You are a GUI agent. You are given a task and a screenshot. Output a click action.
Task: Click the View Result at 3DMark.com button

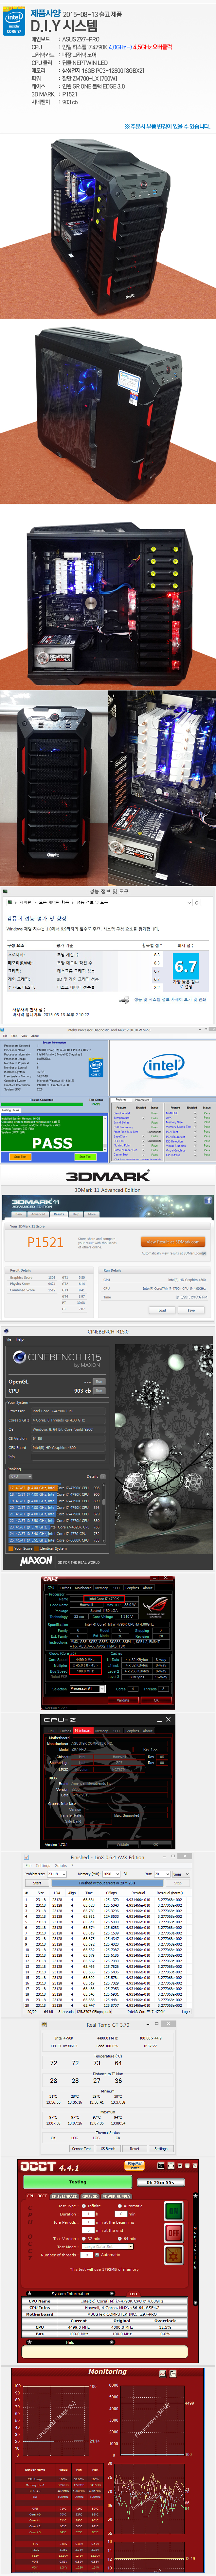pyautogui.click(x=173, y=1242)
